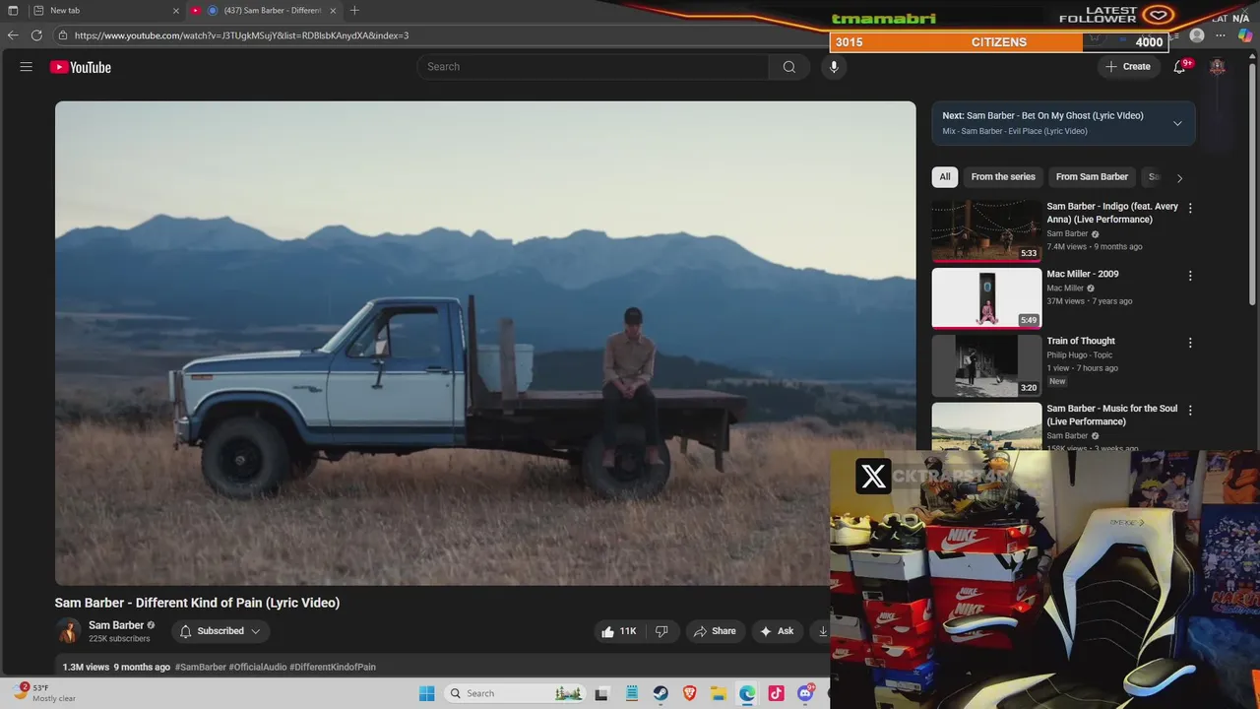This screenshot has width=1260, height=709.
Task: Open YouTube account avatar menu
Action: [x=1218, y=67]
